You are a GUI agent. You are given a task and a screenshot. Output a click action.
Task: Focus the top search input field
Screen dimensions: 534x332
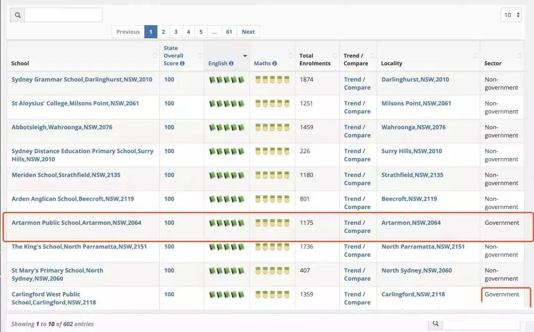click(63, 15)
